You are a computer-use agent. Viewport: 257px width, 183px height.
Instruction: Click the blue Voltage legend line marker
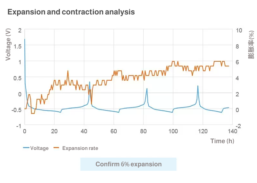[x=26, y=148]
